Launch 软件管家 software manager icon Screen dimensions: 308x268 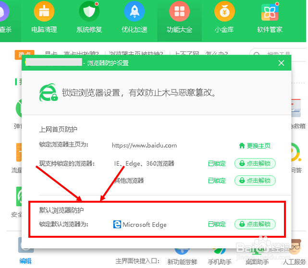[270, 12]
